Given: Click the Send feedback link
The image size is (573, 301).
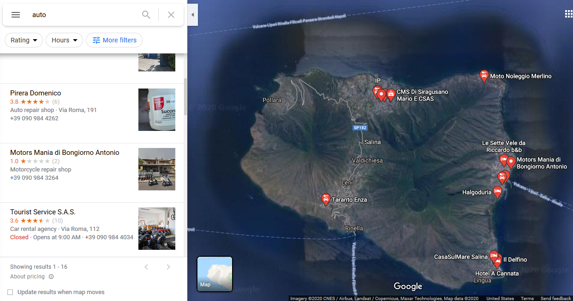Looking at the screenshot, I should coord(556,298).
